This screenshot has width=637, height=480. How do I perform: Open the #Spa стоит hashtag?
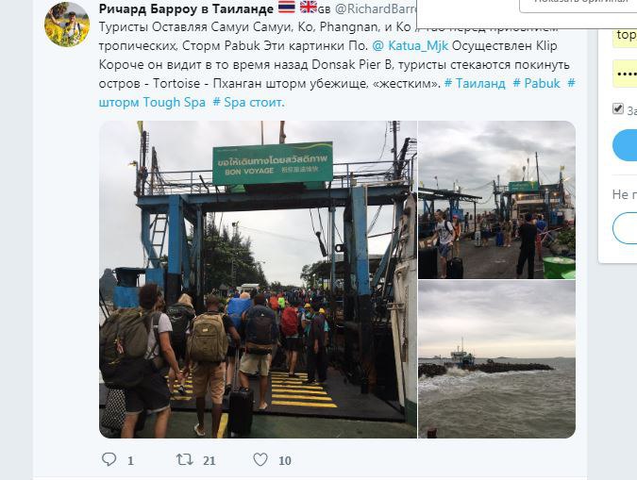(x=248, y=103)
